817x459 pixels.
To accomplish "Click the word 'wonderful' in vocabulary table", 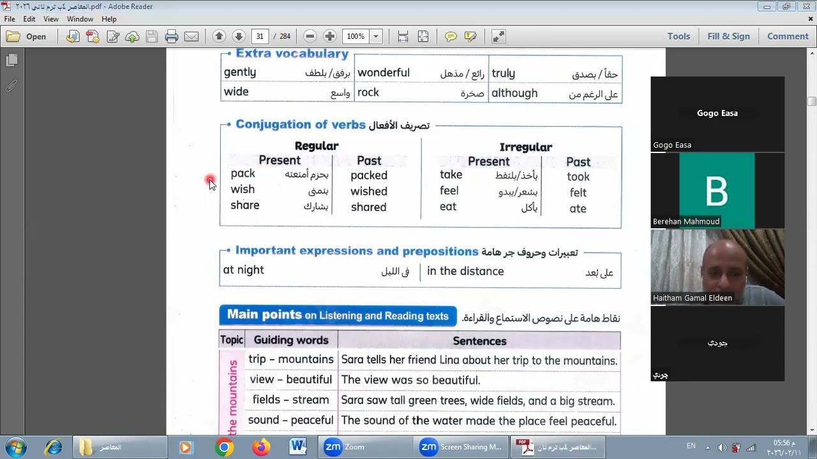I will pyautogui.click(x=384, y=73).
